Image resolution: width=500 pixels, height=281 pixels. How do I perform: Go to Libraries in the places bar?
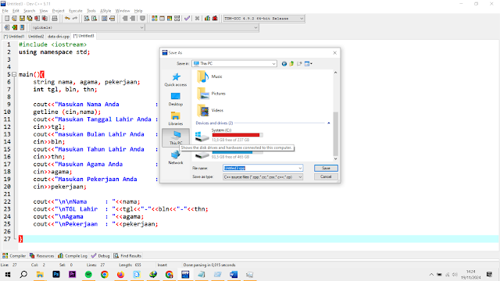[175, 119]
